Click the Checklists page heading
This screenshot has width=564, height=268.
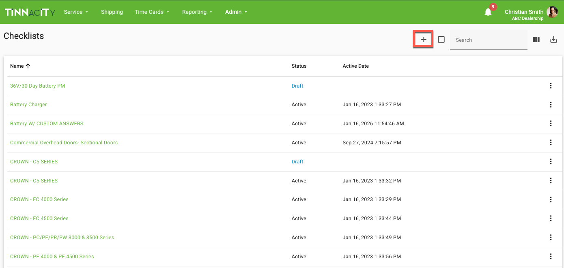[x=24, y=36]
